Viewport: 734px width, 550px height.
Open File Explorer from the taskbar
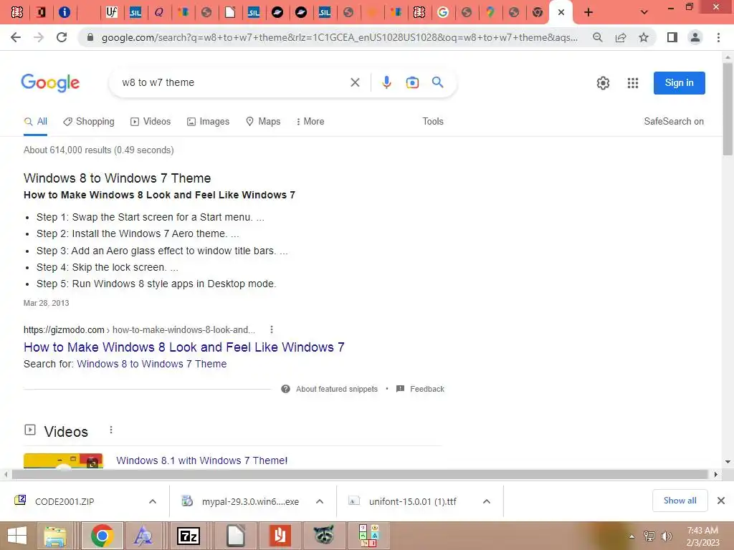[56, 536]
